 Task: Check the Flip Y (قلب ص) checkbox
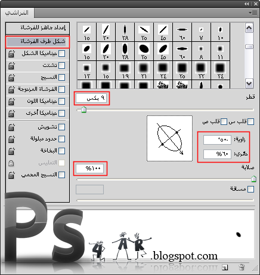[x=224, y=121]
